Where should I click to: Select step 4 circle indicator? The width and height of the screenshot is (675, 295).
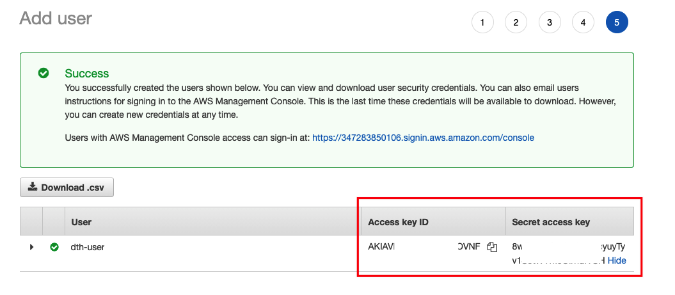(583, 22)
